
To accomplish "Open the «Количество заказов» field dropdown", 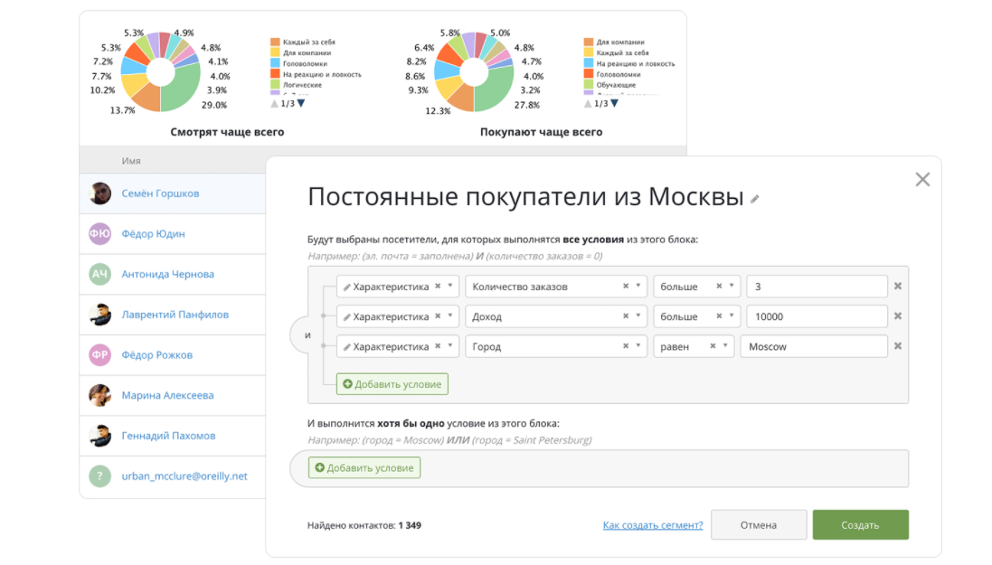I will [x=638, y=286].
